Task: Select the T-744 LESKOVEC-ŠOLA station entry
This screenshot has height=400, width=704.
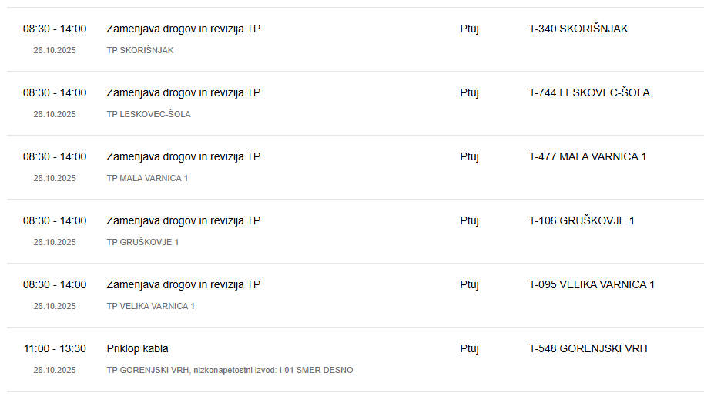Action: point(589,93)
